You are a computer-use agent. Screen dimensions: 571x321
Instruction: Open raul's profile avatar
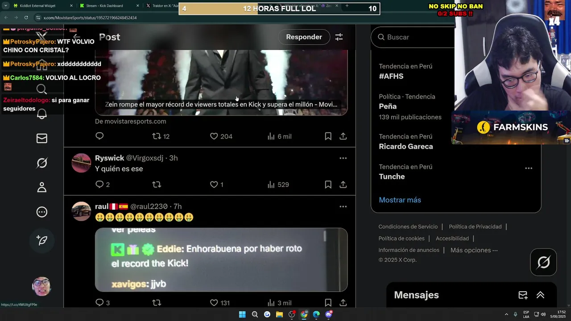pyautogui.click(x=81, y=211)
